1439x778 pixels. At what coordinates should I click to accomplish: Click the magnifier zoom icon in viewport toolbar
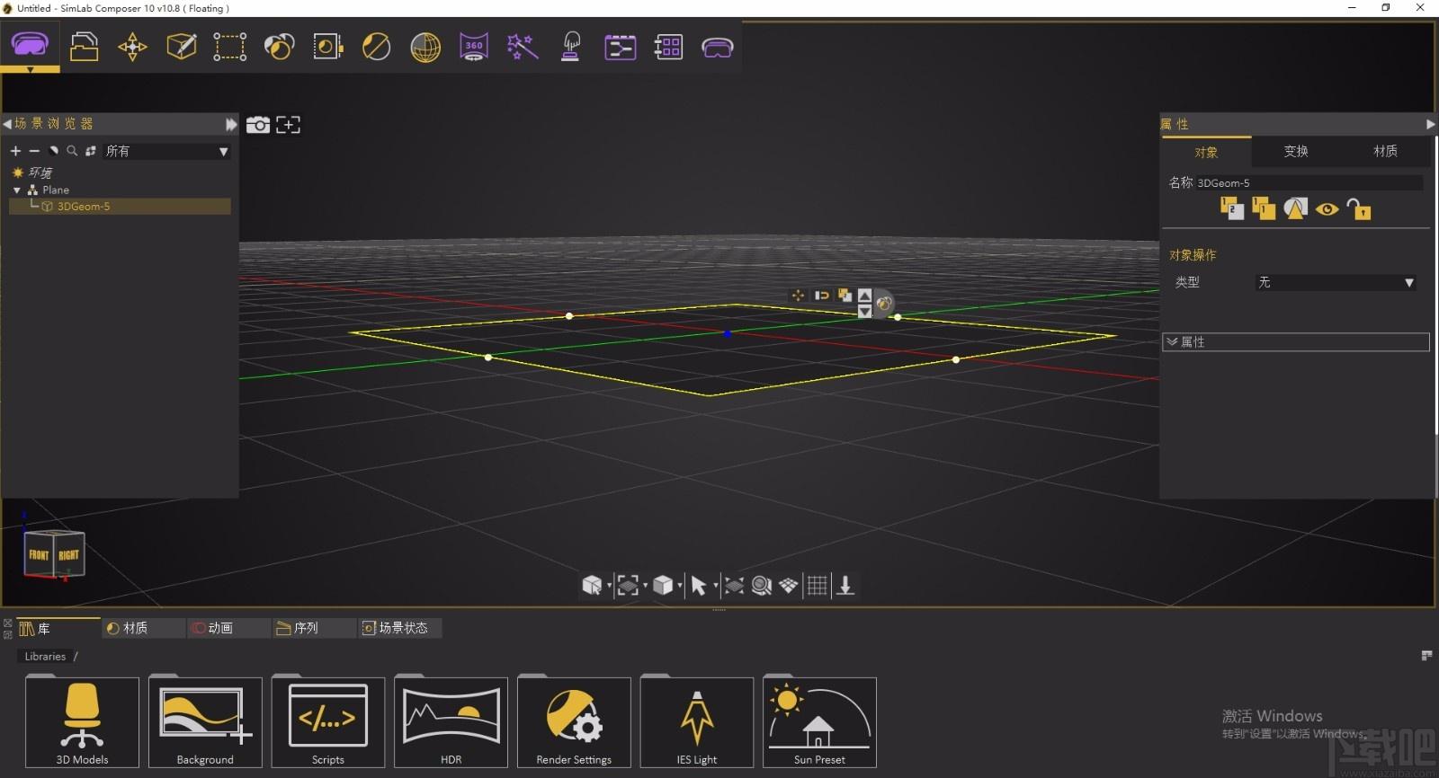coord(762,586)
